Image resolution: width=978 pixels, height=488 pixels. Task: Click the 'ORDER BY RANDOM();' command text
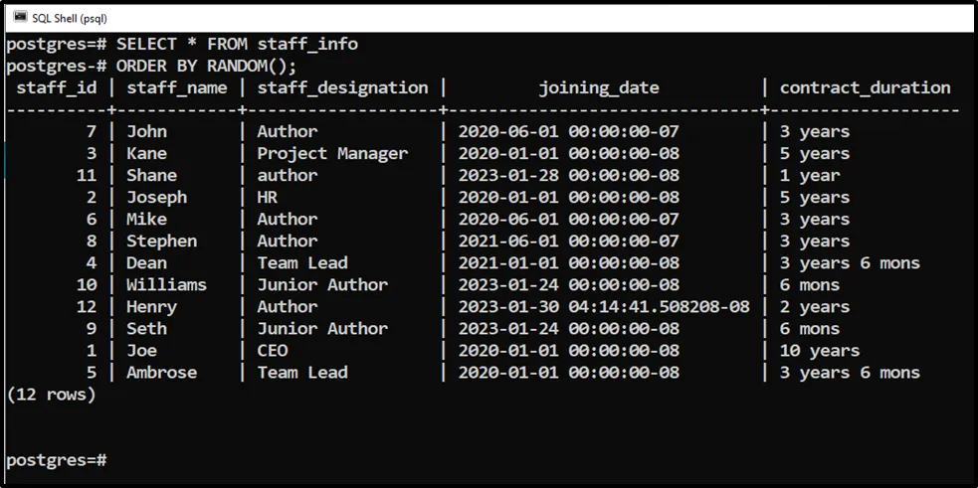[206, 66]
